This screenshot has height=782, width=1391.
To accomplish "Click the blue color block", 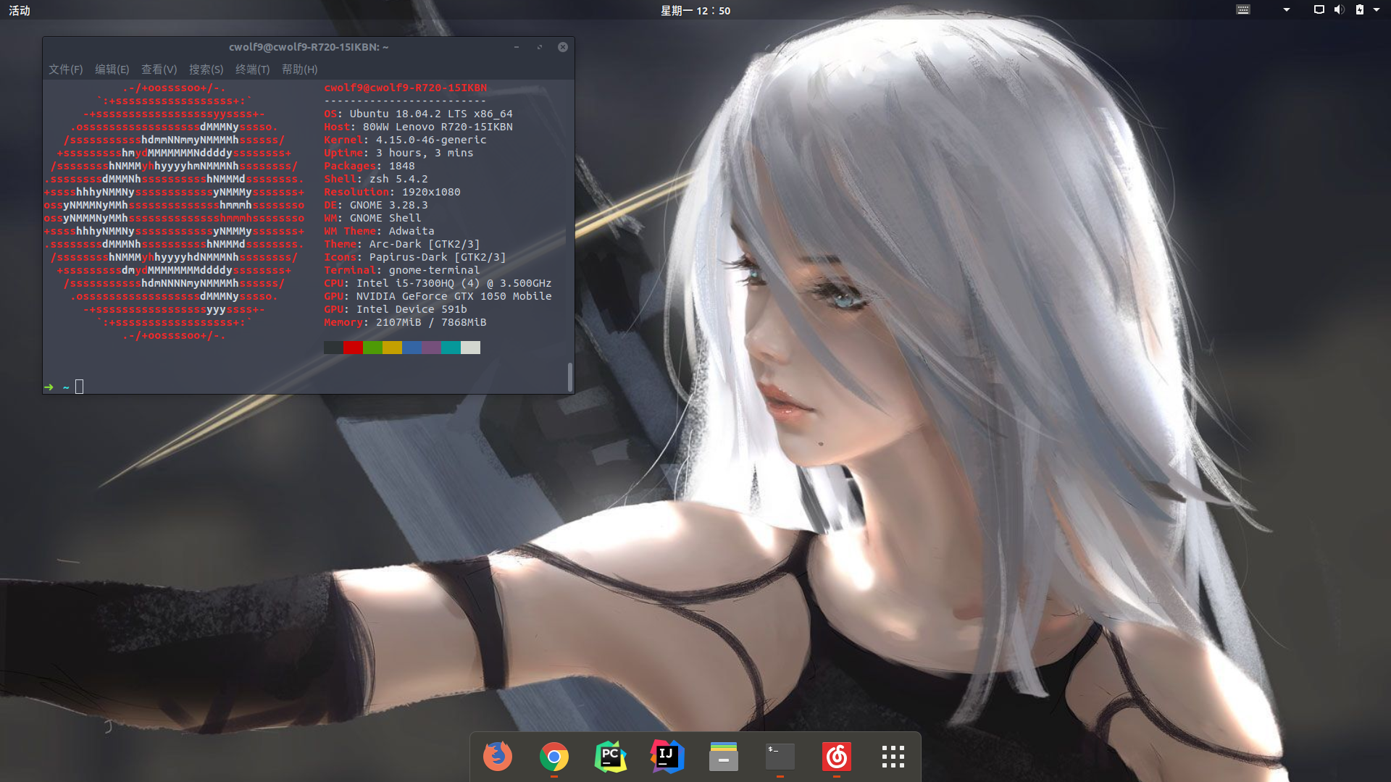I will pyautogui.click(x=412, y=348).
